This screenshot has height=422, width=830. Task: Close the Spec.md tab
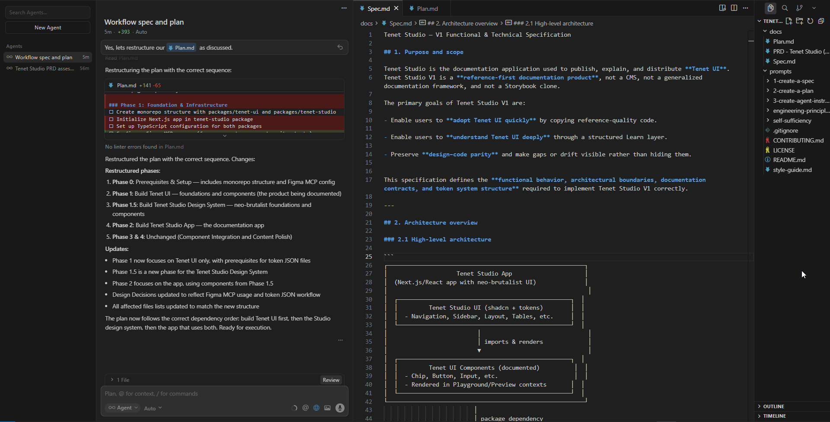coord(396,8)
